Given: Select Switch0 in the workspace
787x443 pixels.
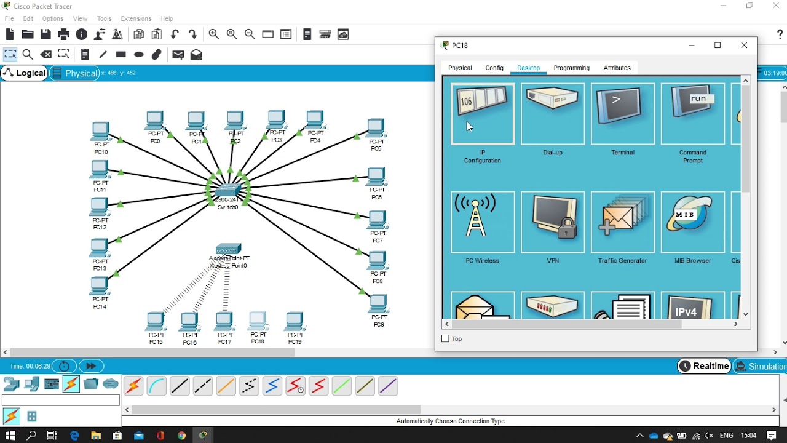Looking at the screenshot, I should [x=227, y=191].
